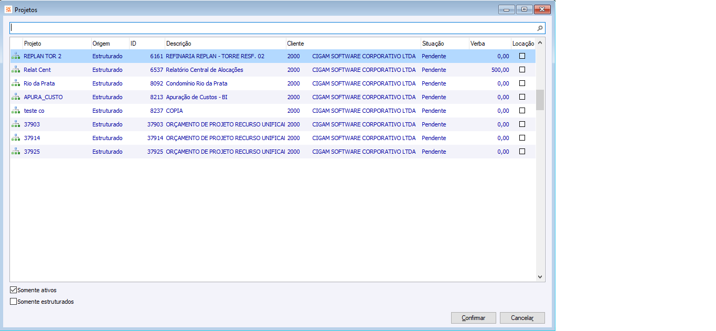The width and height of the screenshot is (716, 331).
Task: Click CIGAM SOFTWARE CORPORATIVO LTDA in 37925 row
Action: click(x=364, y=152)
